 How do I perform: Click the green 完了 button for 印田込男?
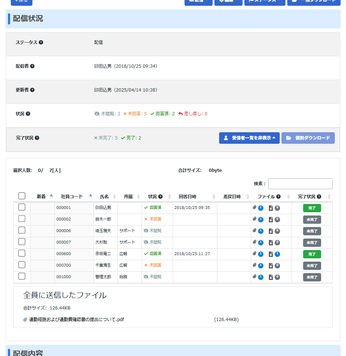[312, 208]
